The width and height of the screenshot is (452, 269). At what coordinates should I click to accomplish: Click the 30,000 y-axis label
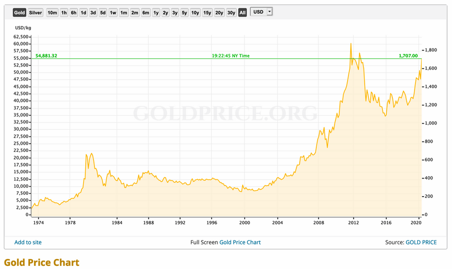coord(21,129)
